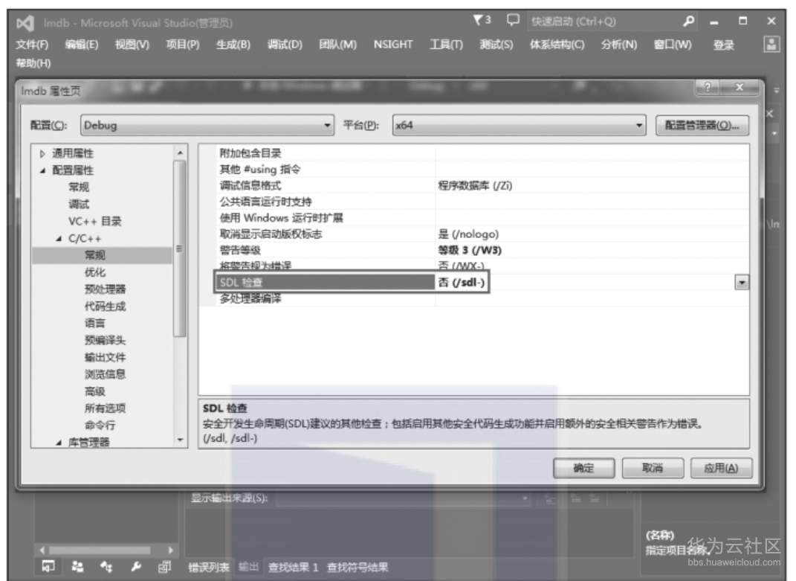Click the notifications flag icon

point(478,20)
